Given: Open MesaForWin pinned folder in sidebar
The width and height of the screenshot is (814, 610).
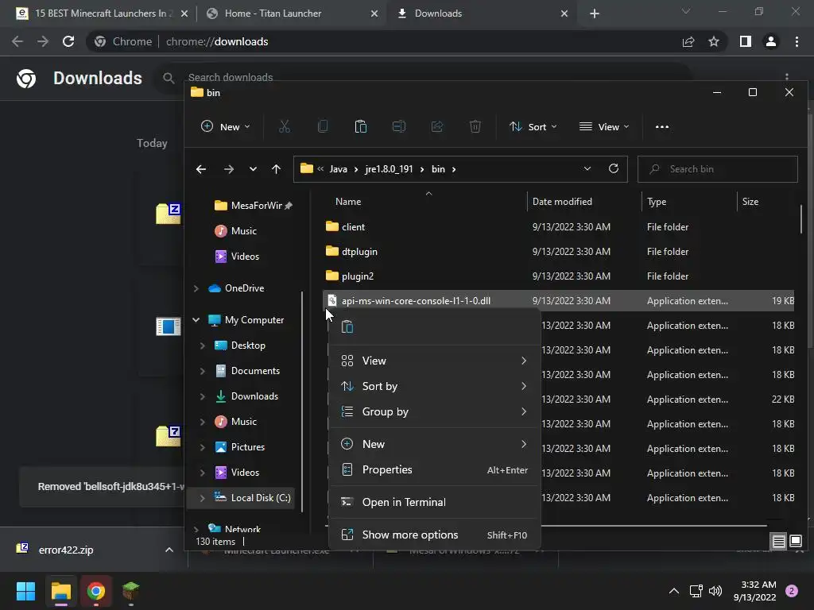Looking at the screenshot, I should tap(253, 206).
